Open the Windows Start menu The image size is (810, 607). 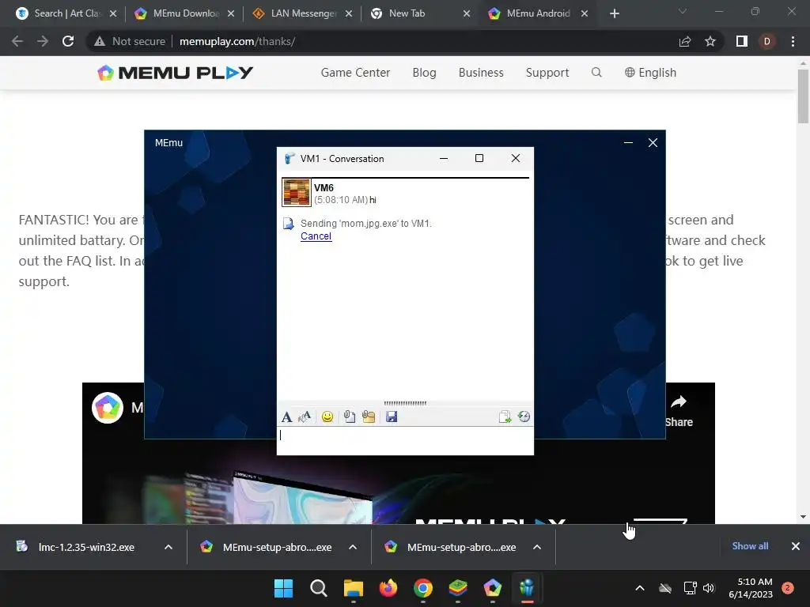pyautogui.click(x=284, y=588)
